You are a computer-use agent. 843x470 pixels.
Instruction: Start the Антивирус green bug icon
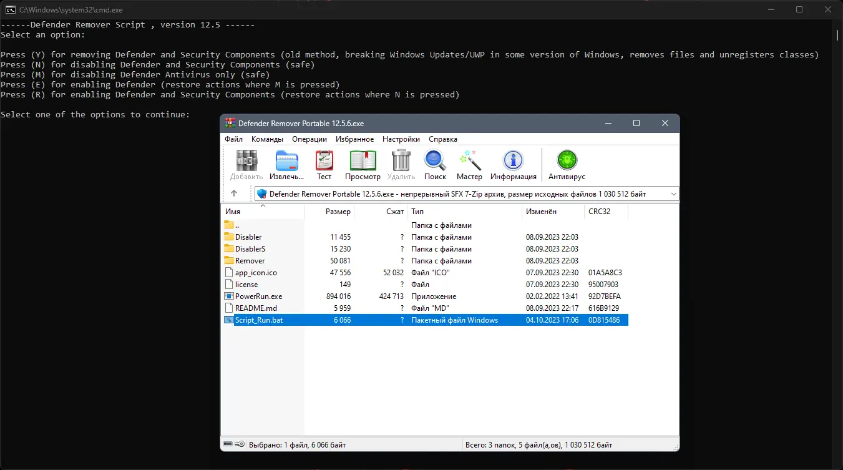(x=567, y=165)
